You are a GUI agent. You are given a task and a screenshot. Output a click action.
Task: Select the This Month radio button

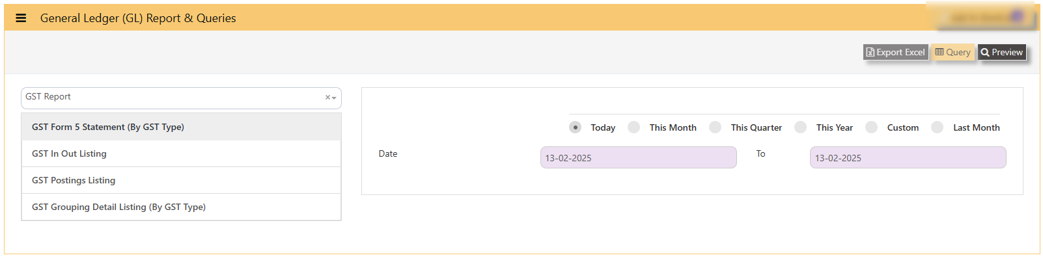tap(633, 127)
